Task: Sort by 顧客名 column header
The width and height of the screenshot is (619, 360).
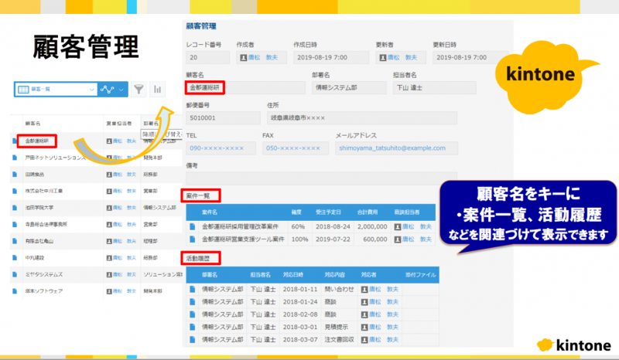Action: point(32,124)
